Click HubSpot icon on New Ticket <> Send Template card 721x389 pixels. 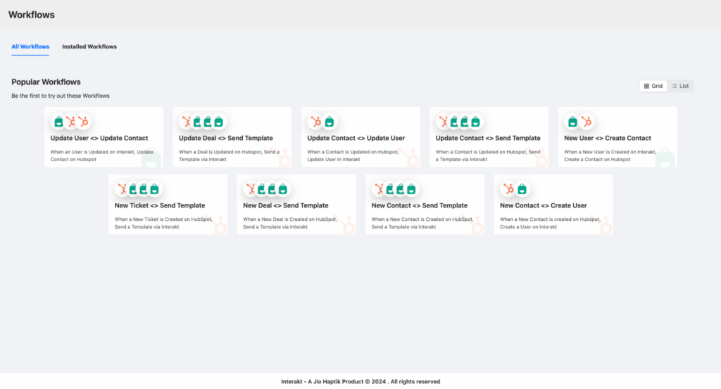123,189
